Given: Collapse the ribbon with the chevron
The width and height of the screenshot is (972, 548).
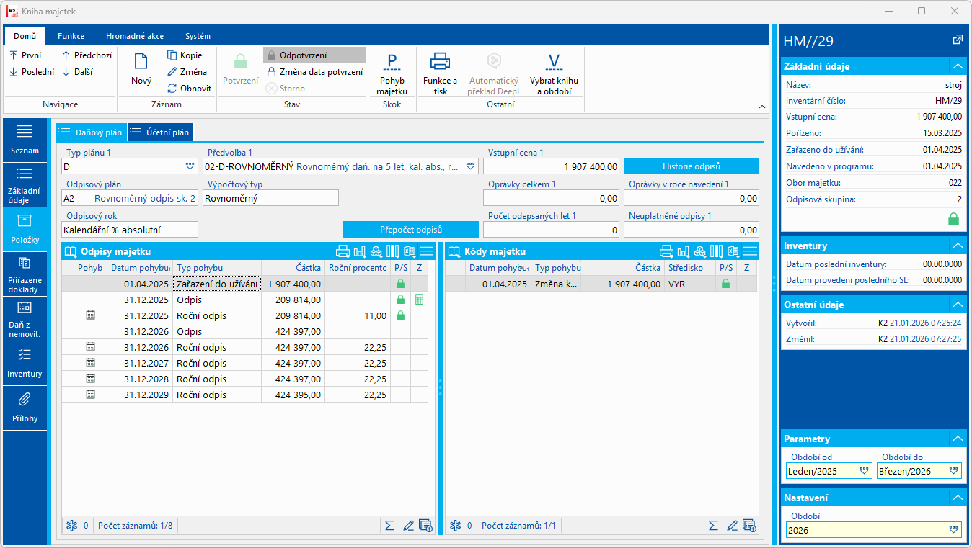Looking at the screenshot, I should coord(763,107).
